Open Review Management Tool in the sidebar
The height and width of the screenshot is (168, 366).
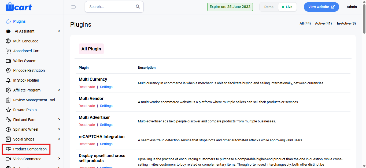click(34, 100)
